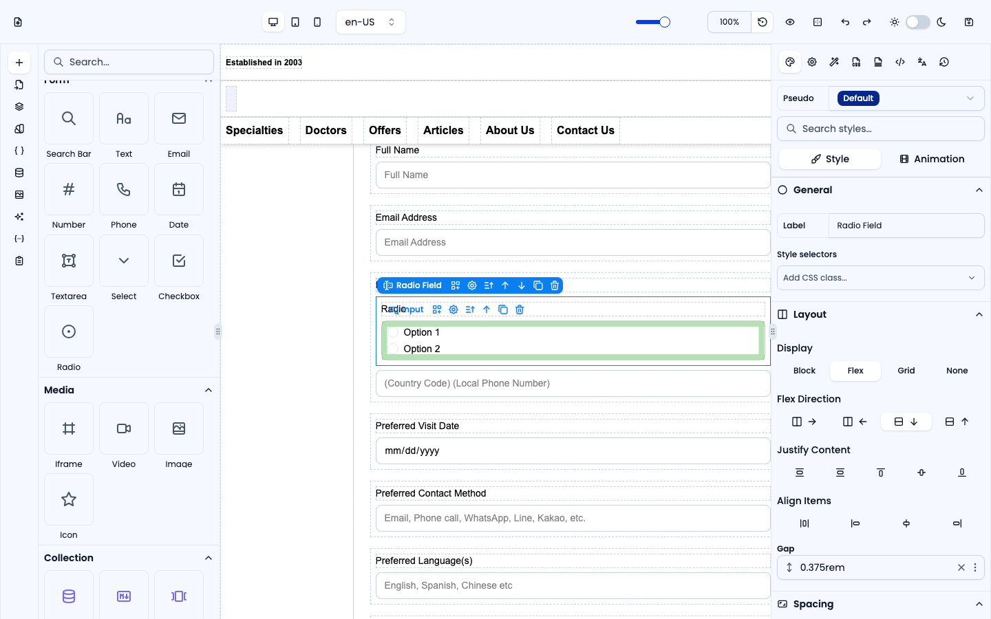
Task: Toggle the eye preview icon in the top bar
Action: (x=790, y=22)
